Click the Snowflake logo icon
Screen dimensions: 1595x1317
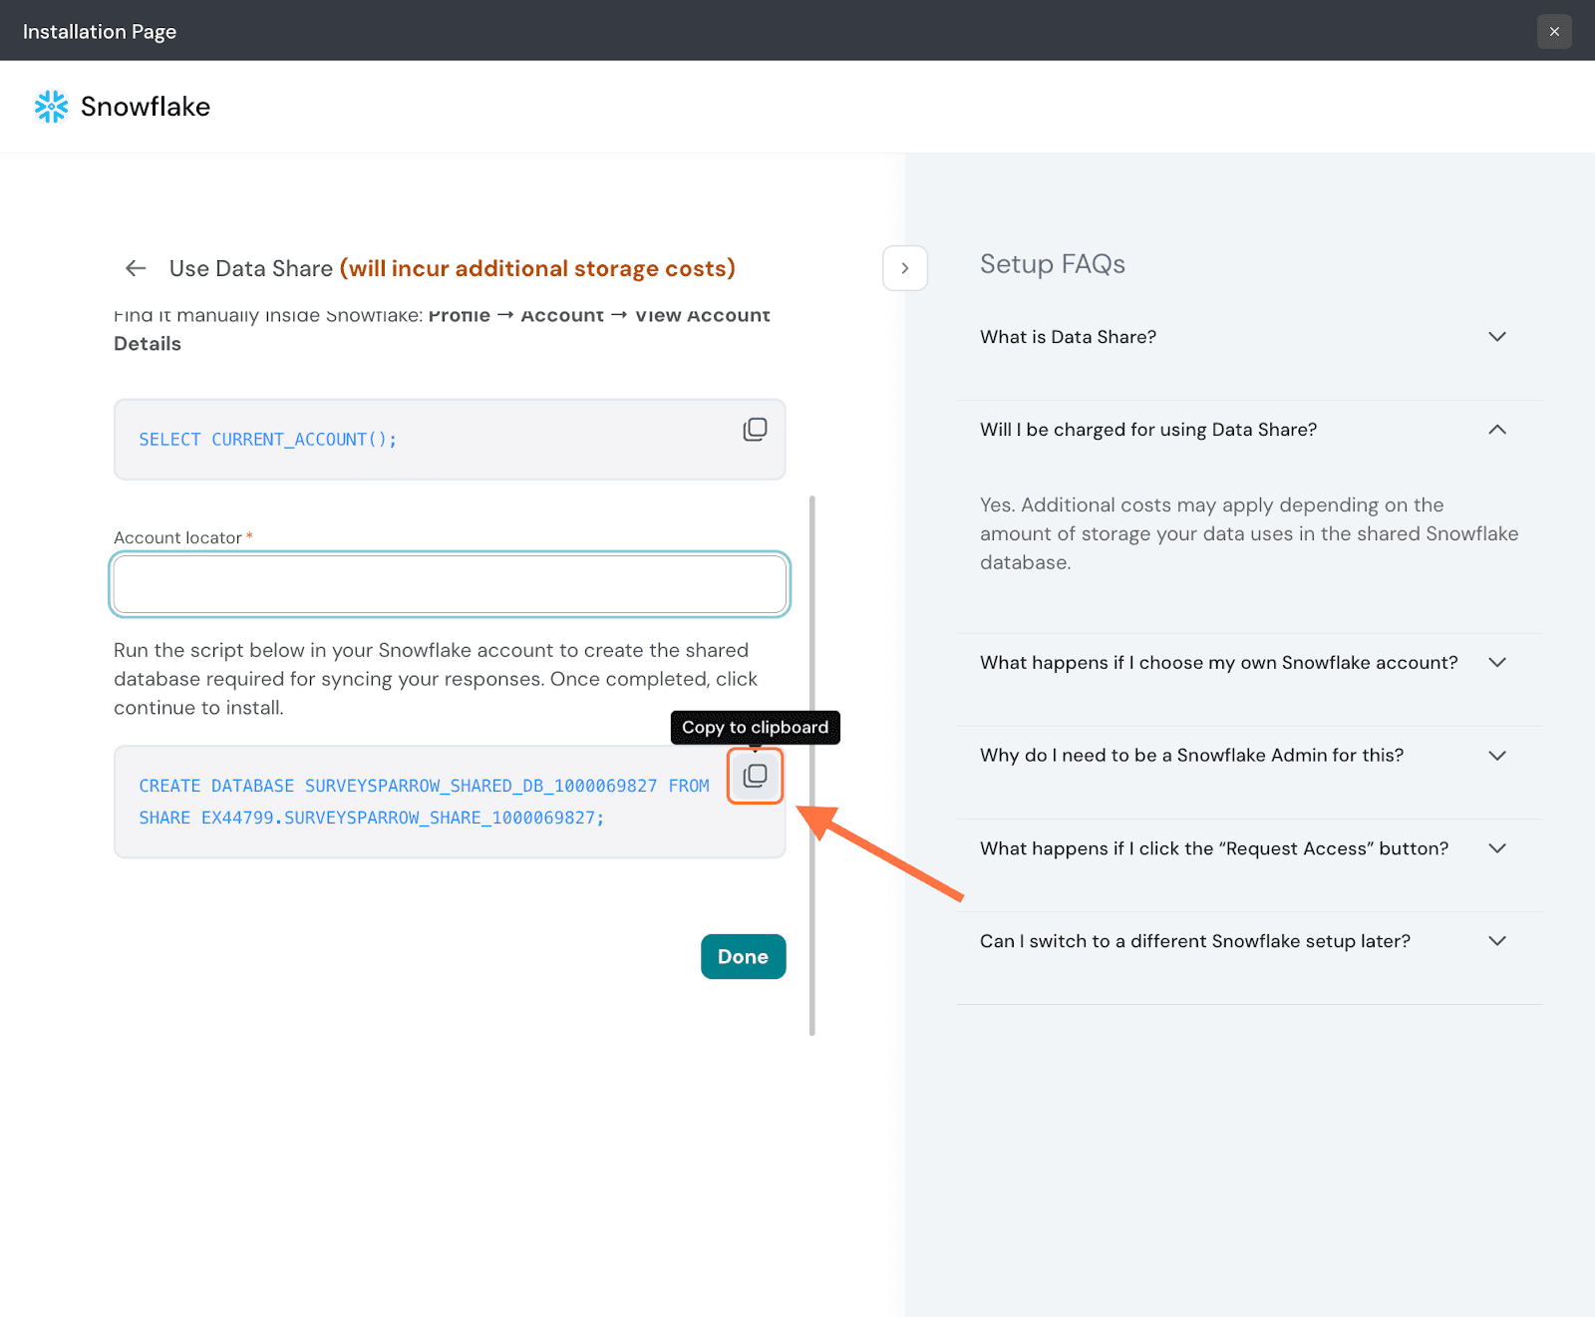point(51,107)
